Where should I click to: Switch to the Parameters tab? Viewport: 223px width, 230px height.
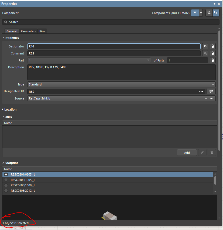28,31
